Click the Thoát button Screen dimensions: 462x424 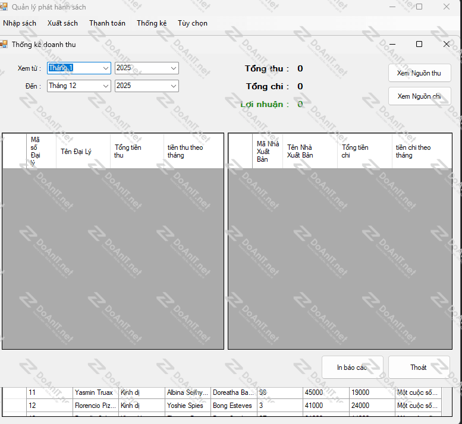click(419, 367)
